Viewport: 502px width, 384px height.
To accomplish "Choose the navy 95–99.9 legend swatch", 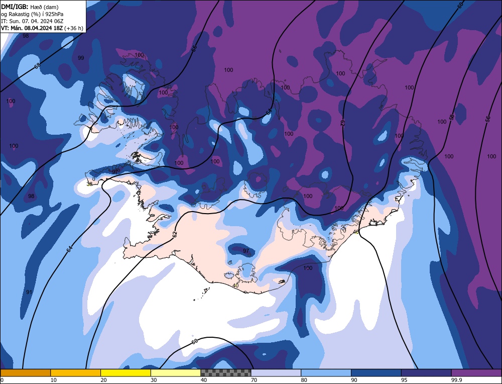I will (x=426, y=372).
